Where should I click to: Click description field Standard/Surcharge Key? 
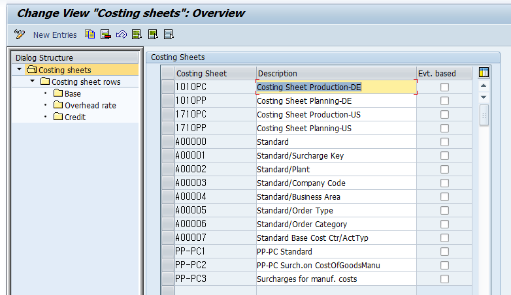[337, 155]
